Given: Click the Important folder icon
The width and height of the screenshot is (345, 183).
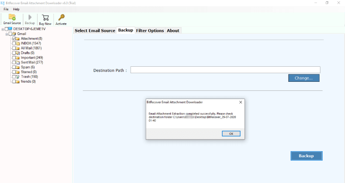Looking at the screenshot, I should click(18, 58).
